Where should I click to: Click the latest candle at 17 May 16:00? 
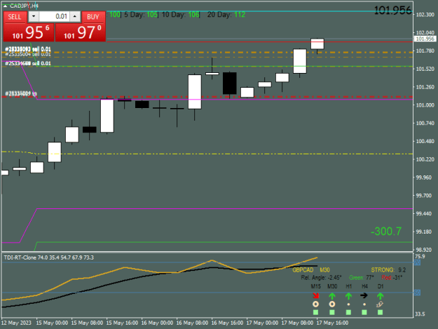[x=317, y=44]
